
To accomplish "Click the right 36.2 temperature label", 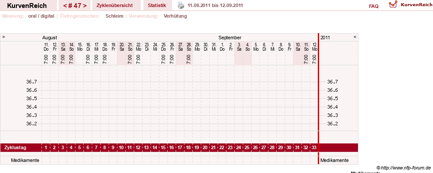I will click(x=332, y=124).
